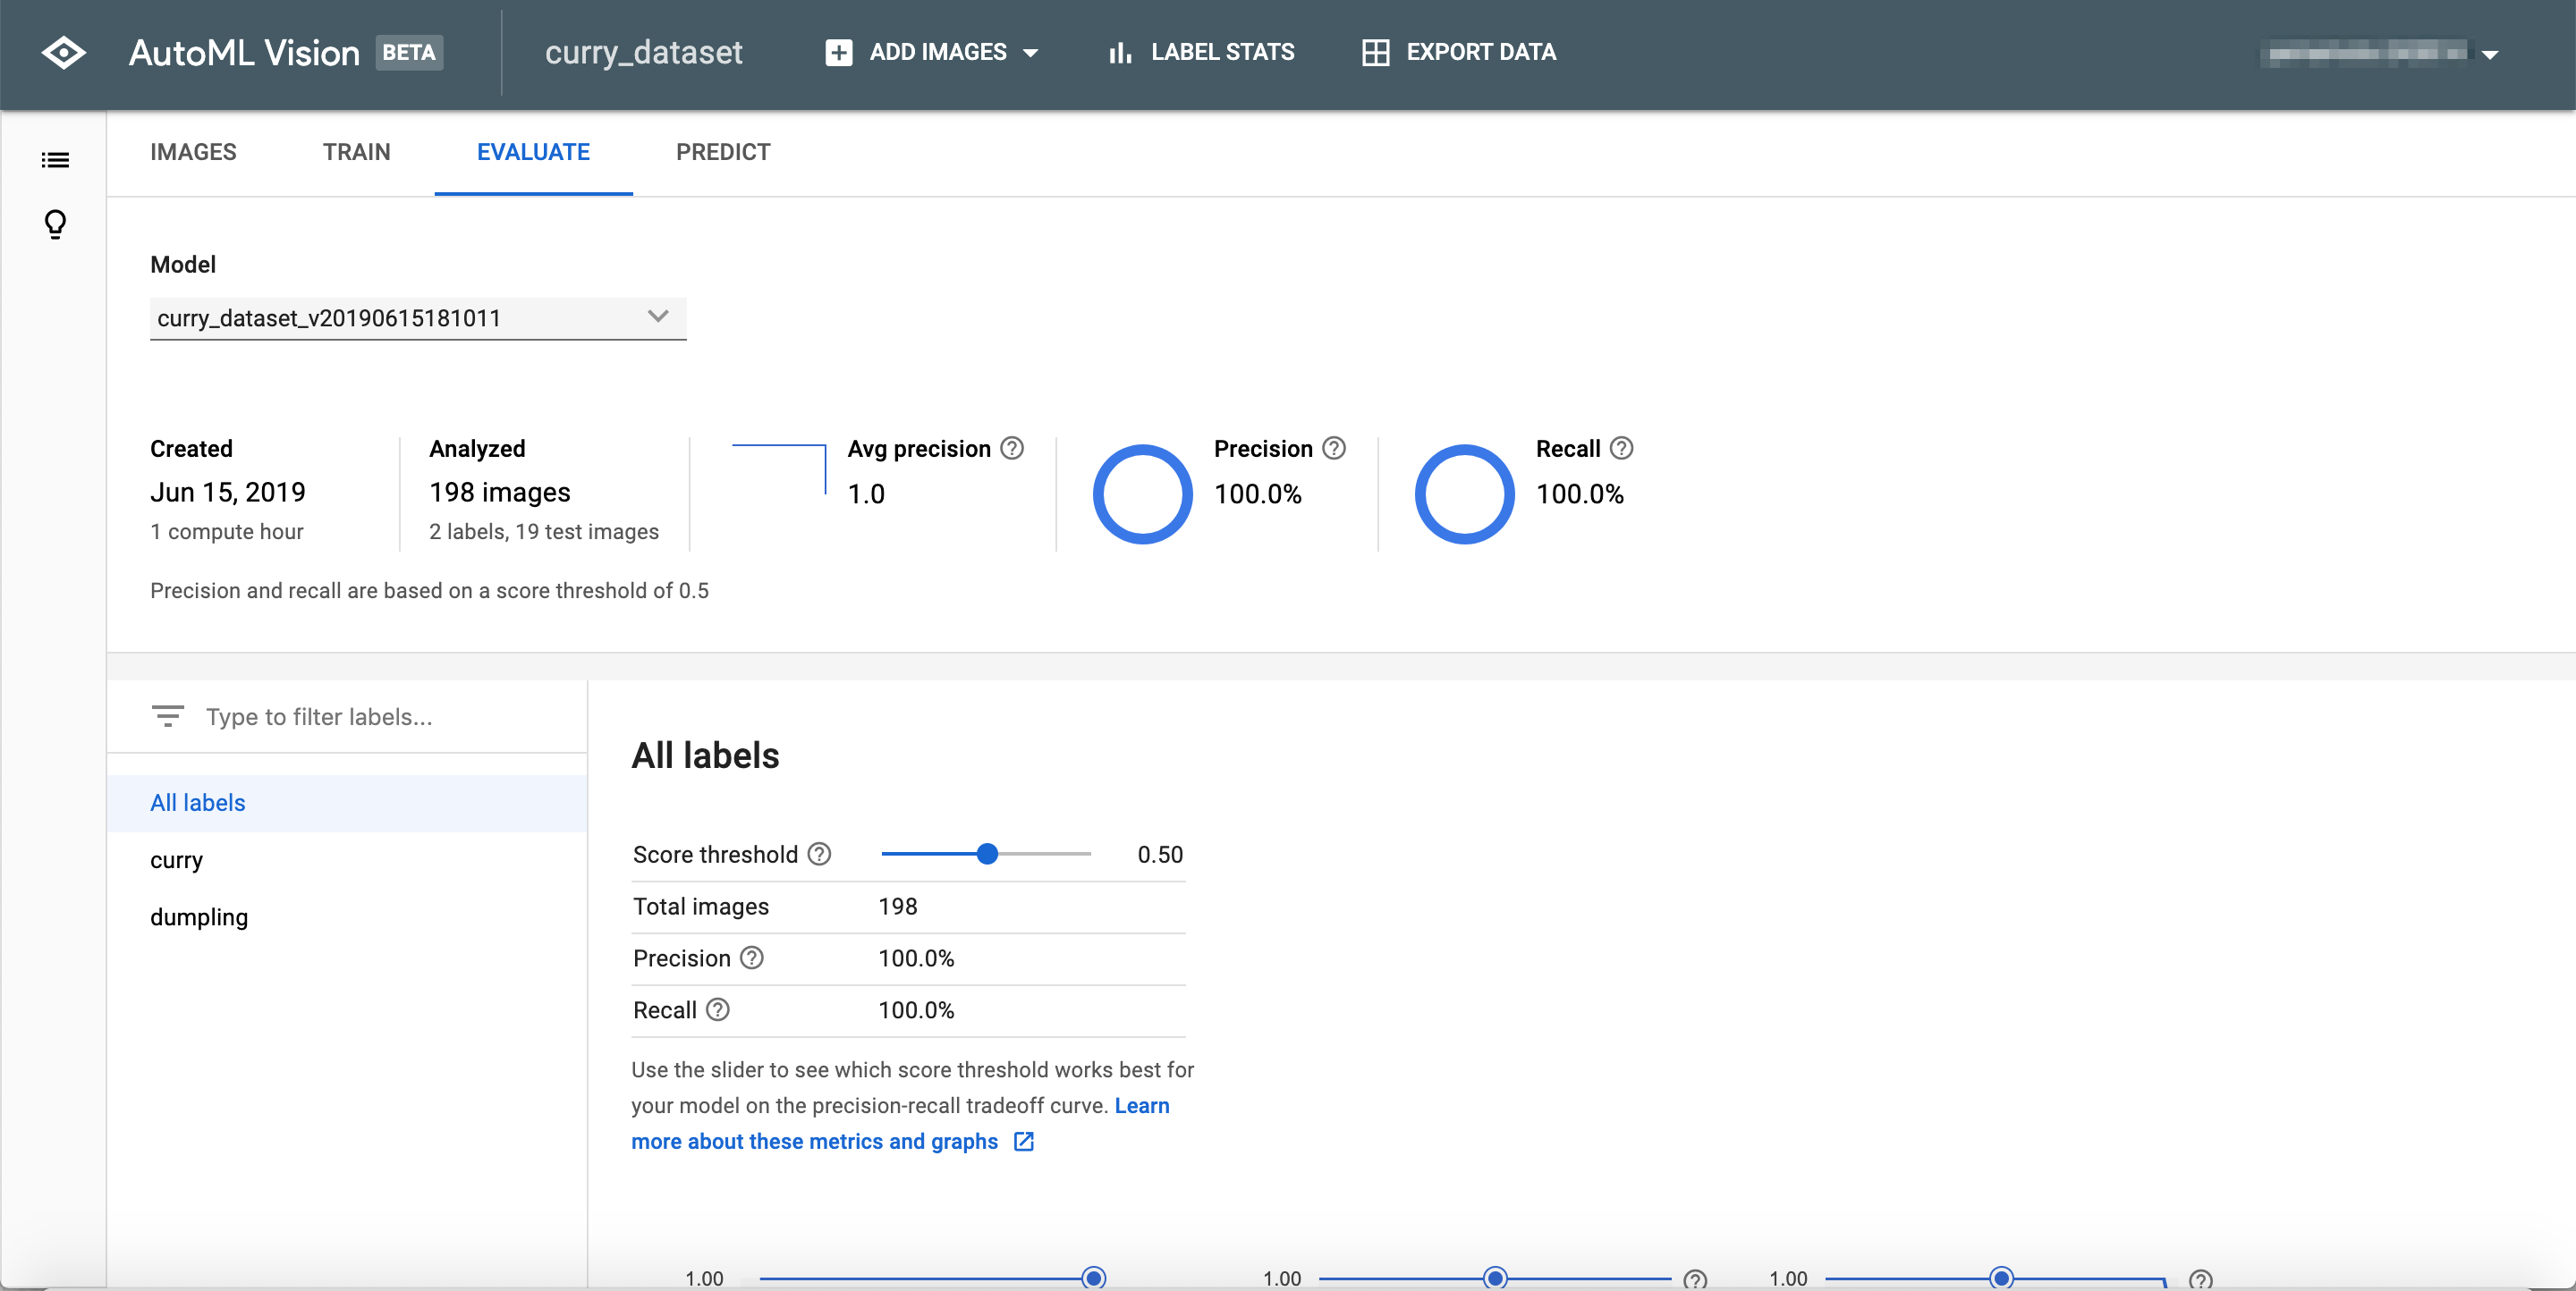Click the All labels heading
This screenshot has height=1291, width=2576.
point(705,755)
